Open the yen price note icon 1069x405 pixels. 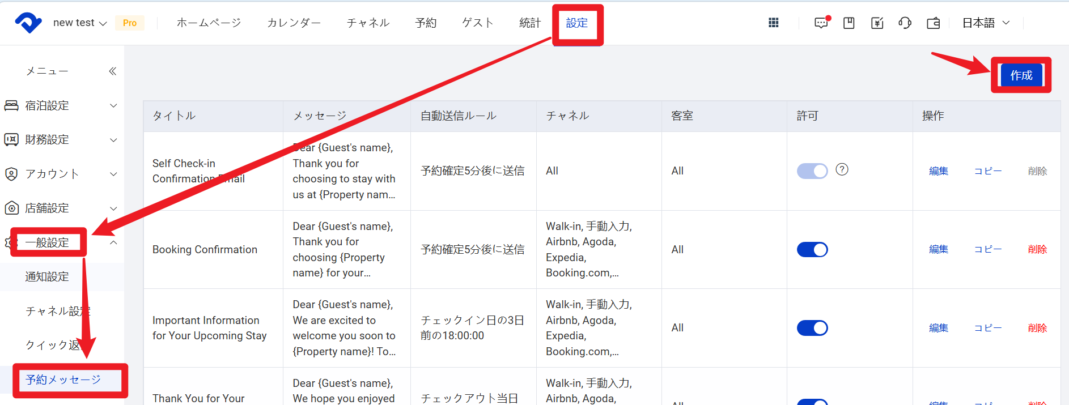click(877, 23)
